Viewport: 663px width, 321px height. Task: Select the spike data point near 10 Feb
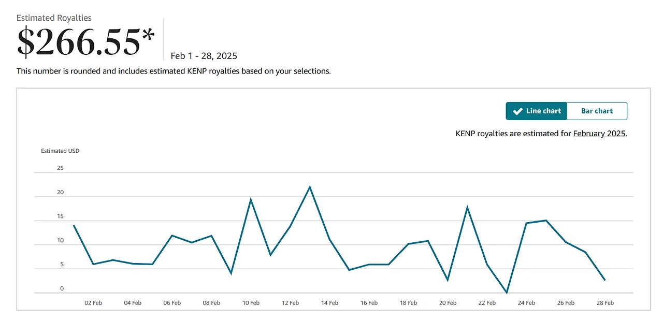(x=251, y=198)
